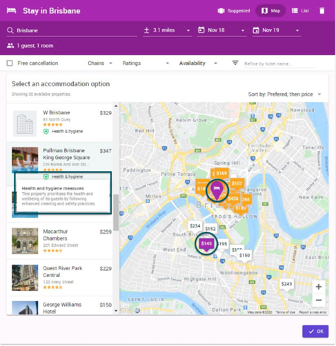Select the George Williams Hotel listing
Screen dimensions: 336x346
[x=60, y=306]
